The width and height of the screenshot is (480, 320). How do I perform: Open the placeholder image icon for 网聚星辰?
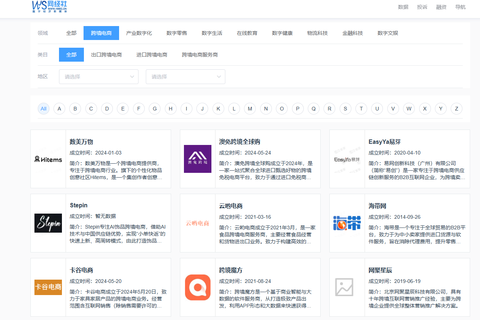[x=344, y=287]
